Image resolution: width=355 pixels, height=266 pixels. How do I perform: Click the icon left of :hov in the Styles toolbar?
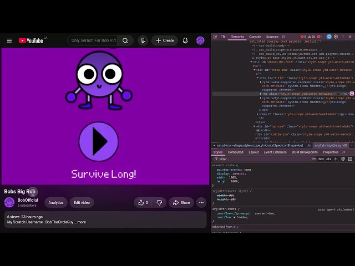[x=313, y=159]
